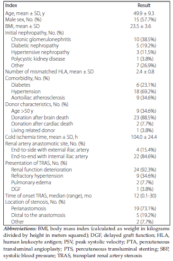The height and width of the screenshot is (261, 173).
Task: Click the Male sex value 15 (57.7%)
Action: pos(145,19)
